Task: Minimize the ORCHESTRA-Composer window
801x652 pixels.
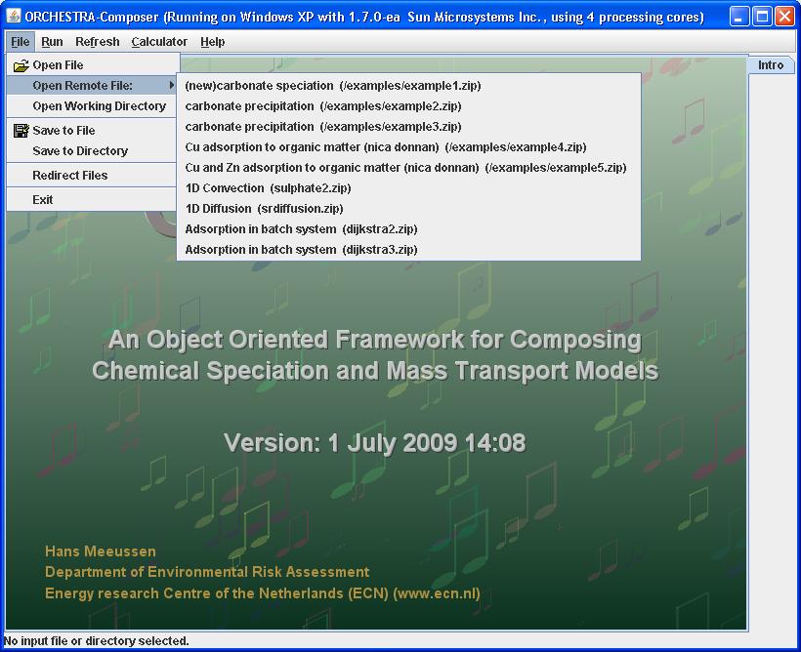Action: (739, 17)
